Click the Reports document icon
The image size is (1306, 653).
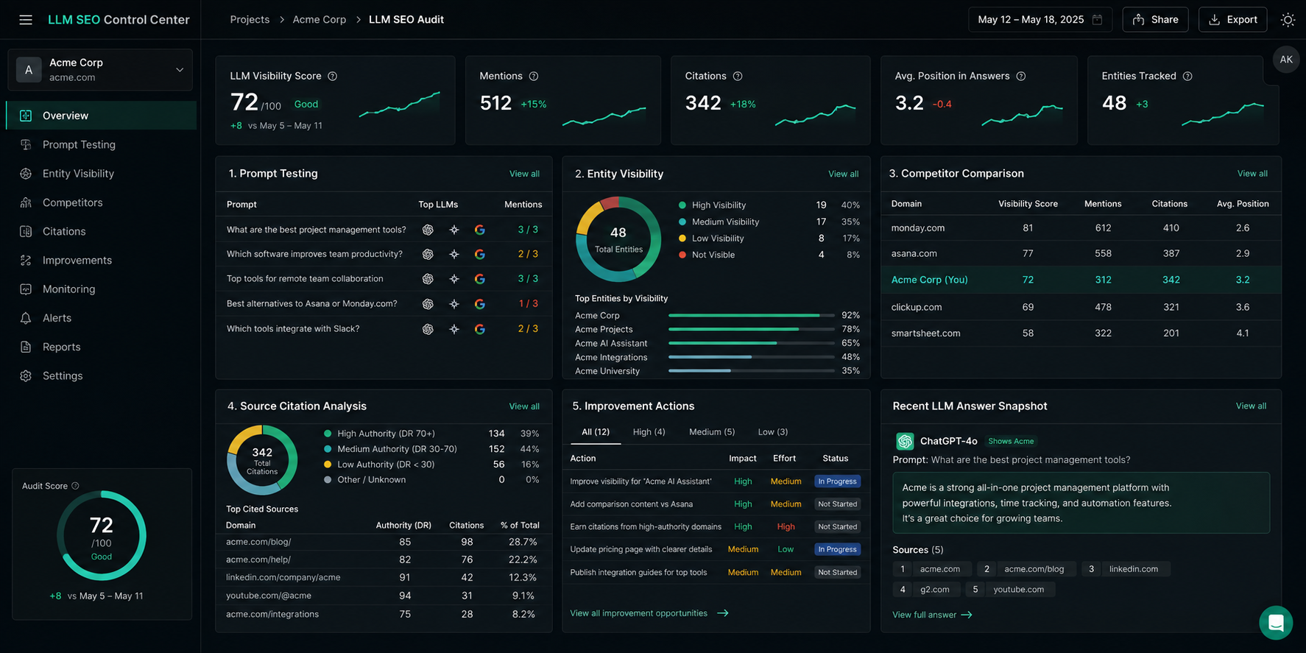(26, 347)
